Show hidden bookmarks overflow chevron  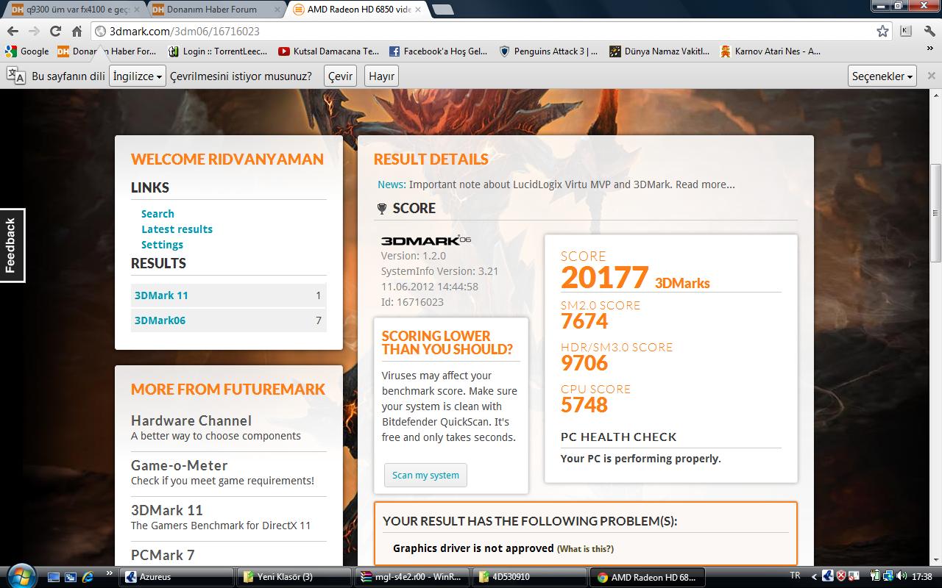click(930, 49)
